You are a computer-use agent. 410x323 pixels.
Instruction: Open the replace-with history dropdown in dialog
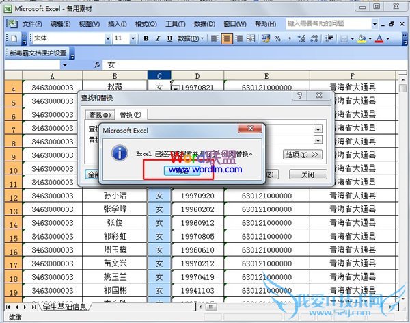coord(318,140)
